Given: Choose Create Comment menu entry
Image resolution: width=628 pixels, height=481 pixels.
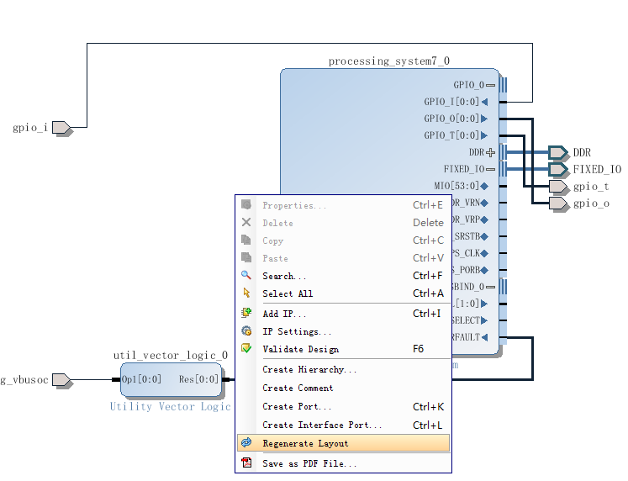Looking at the screenshot, I should click(x=343, y=388).
